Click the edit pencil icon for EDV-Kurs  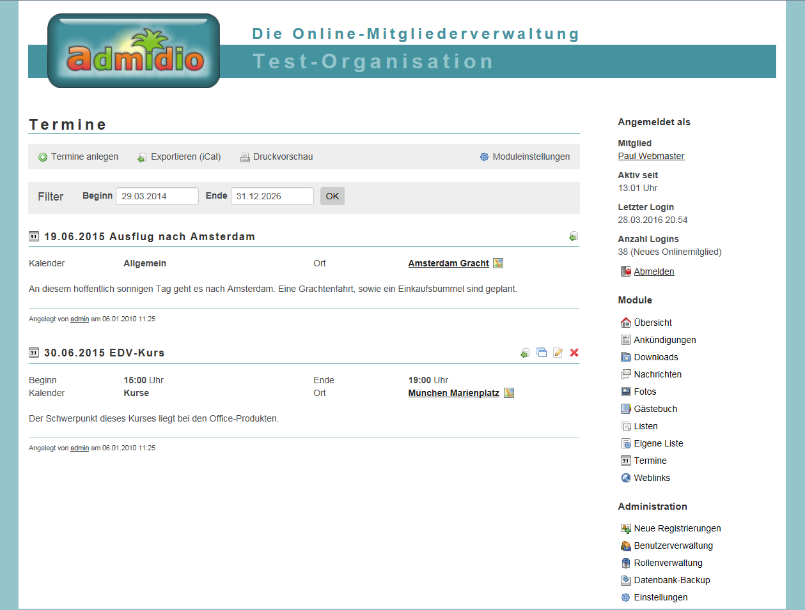[558, 353]
